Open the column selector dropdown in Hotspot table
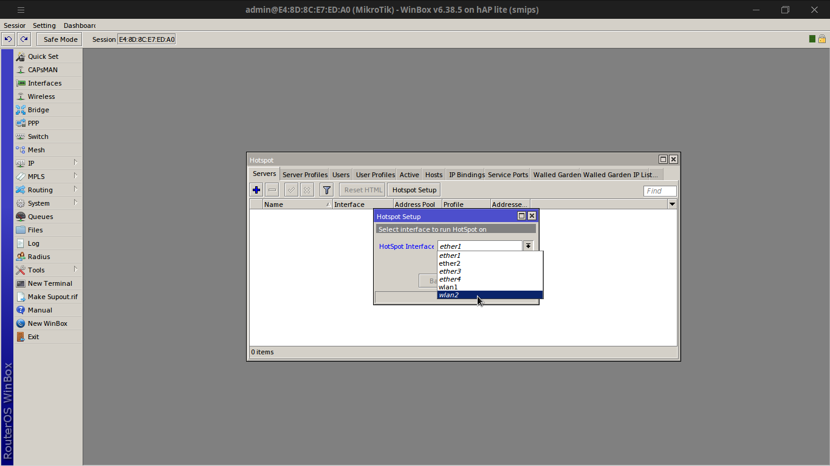This screenshot has width=830, height=466. (672, 204)
